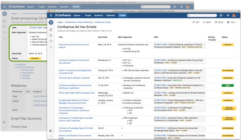Open the blog feed icon in front sidebar
The image size is (241, 140).
[51, 36]
